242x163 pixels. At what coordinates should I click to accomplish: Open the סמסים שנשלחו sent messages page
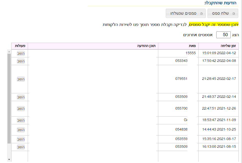coord(185,13)
